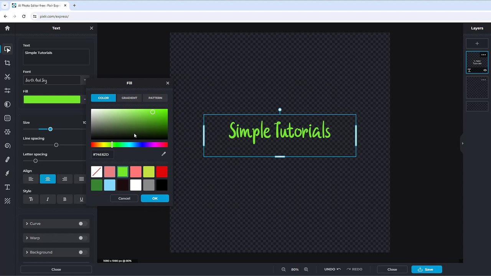Select the Crop tool
The width and height of the screenshot is (491, 276).
[7, 63]
